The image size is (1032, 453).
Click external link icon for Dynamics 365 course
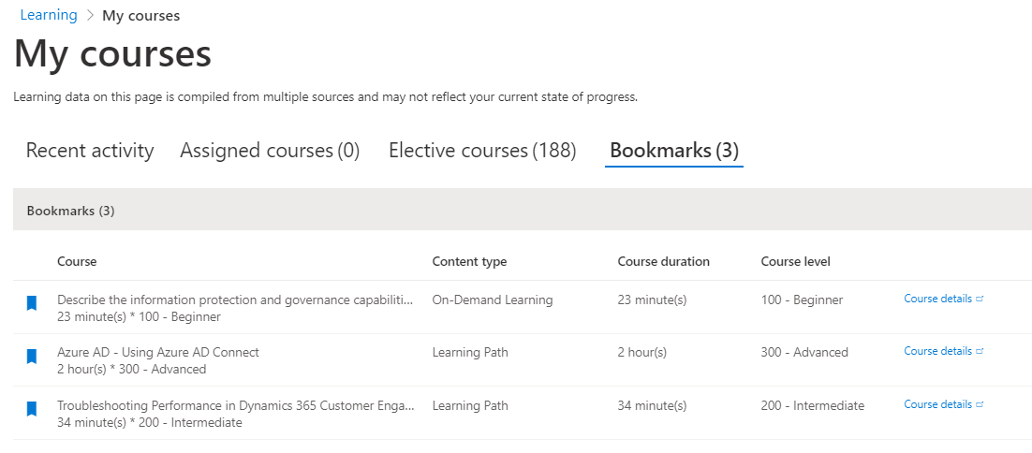980,405
